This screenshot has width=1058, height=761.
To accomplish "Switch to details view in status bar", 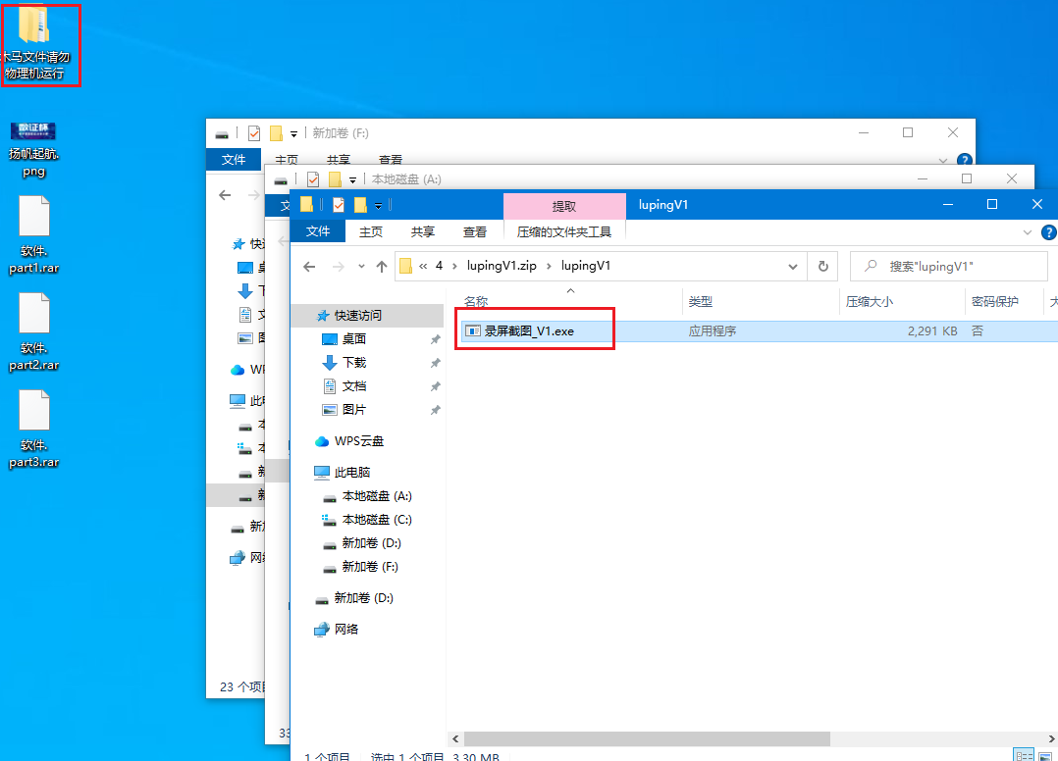I will pyautogui.click(x=1025, y=756).
